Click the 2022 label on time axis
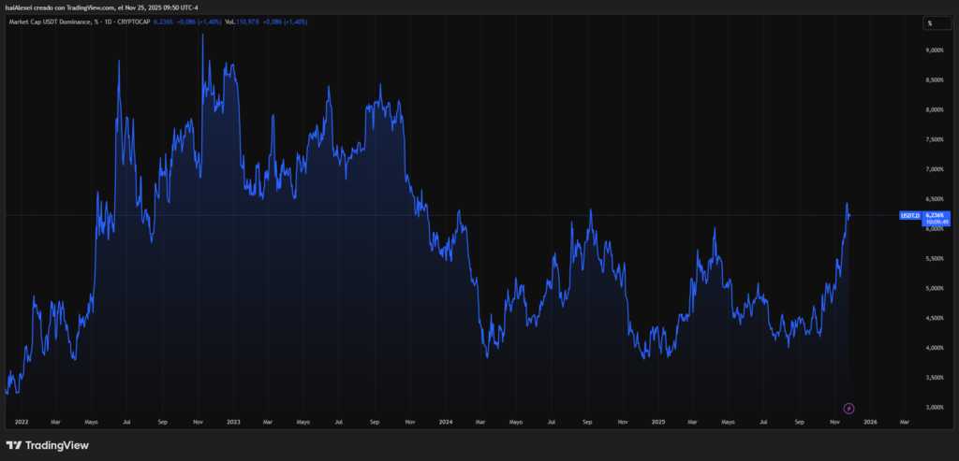Viewport: 959px width, 461px height. point(21,422)
